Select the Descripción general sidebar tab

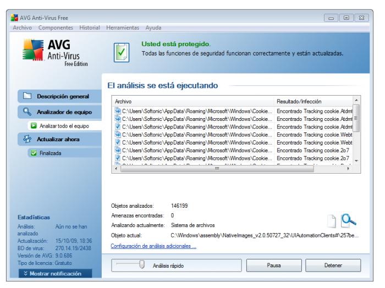59,96
